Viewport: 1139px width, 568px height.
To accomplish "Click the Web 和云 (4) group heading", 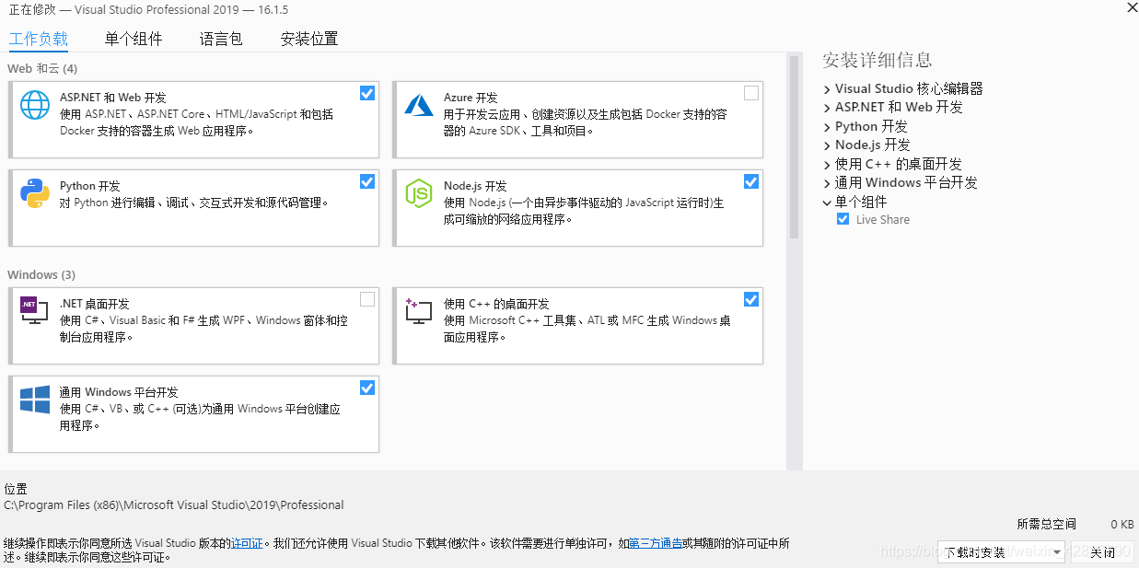I will [x=42, y=69].
